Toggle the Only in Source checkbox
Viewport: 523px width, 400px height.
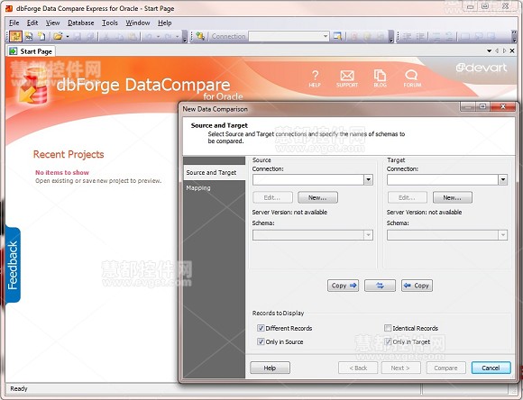click(x=261, y=341)
